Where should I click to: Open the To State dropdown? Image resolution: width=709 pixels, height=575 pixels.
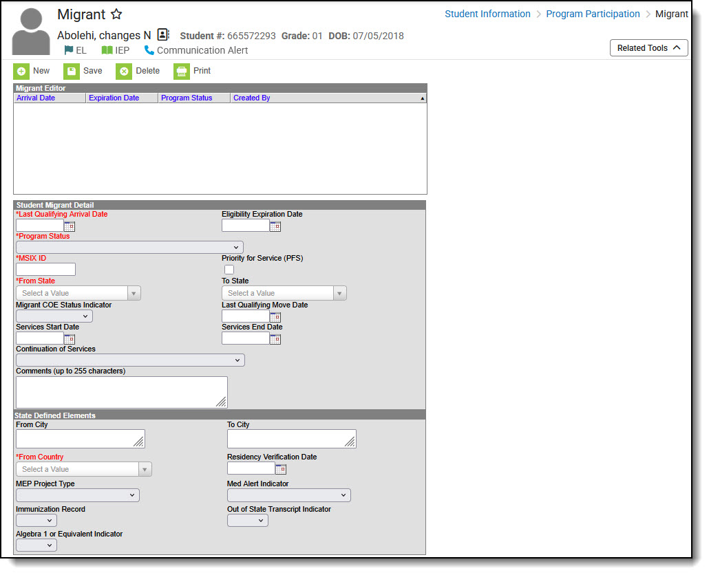click(x=284, y=294)
